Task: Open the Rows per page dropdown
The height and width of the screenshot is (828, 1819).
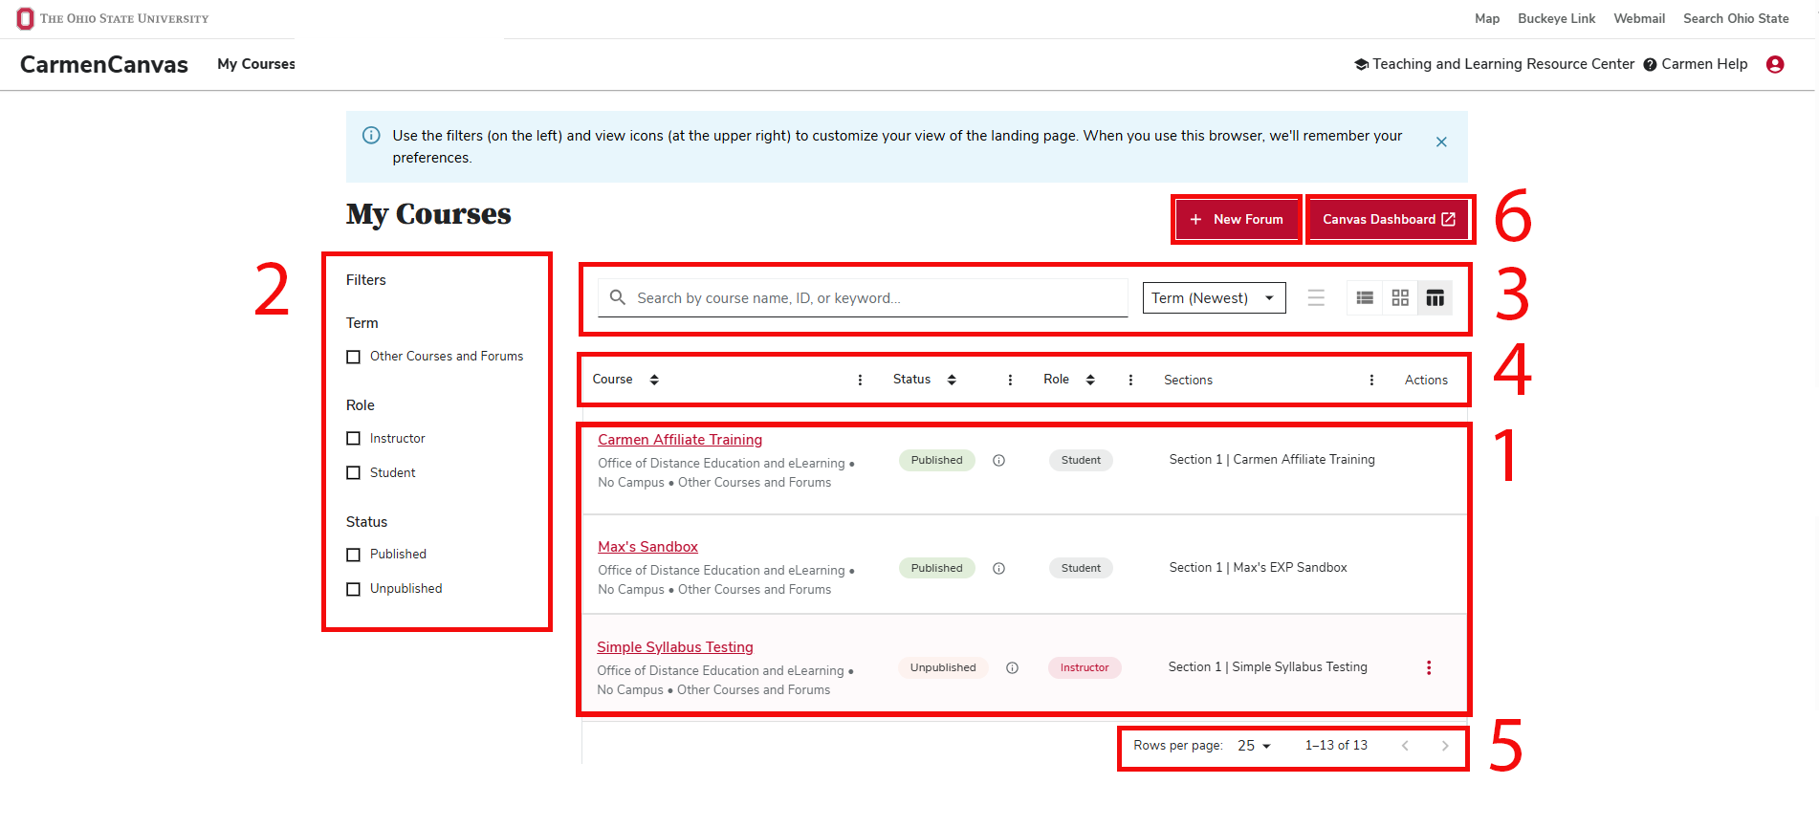Action: (1254, 746)
